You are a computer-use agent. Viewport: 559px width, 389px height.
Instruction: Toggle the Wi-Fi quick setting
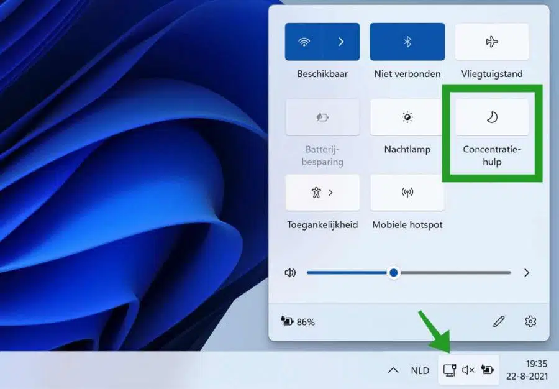(304, 42)
